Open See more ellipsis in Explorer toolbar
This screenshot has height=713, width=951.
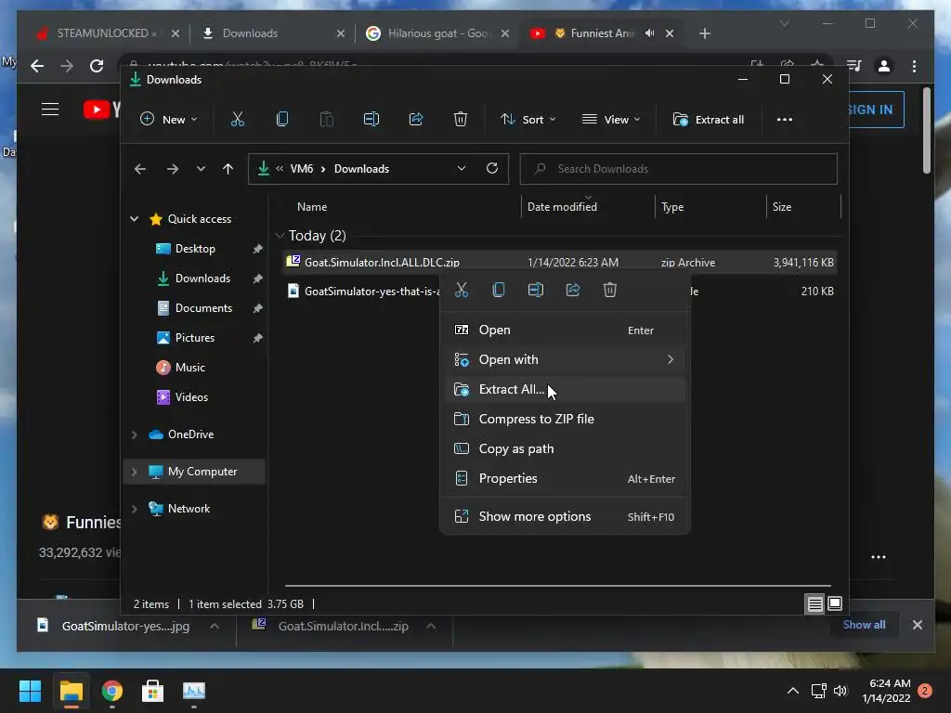(785, 120)
